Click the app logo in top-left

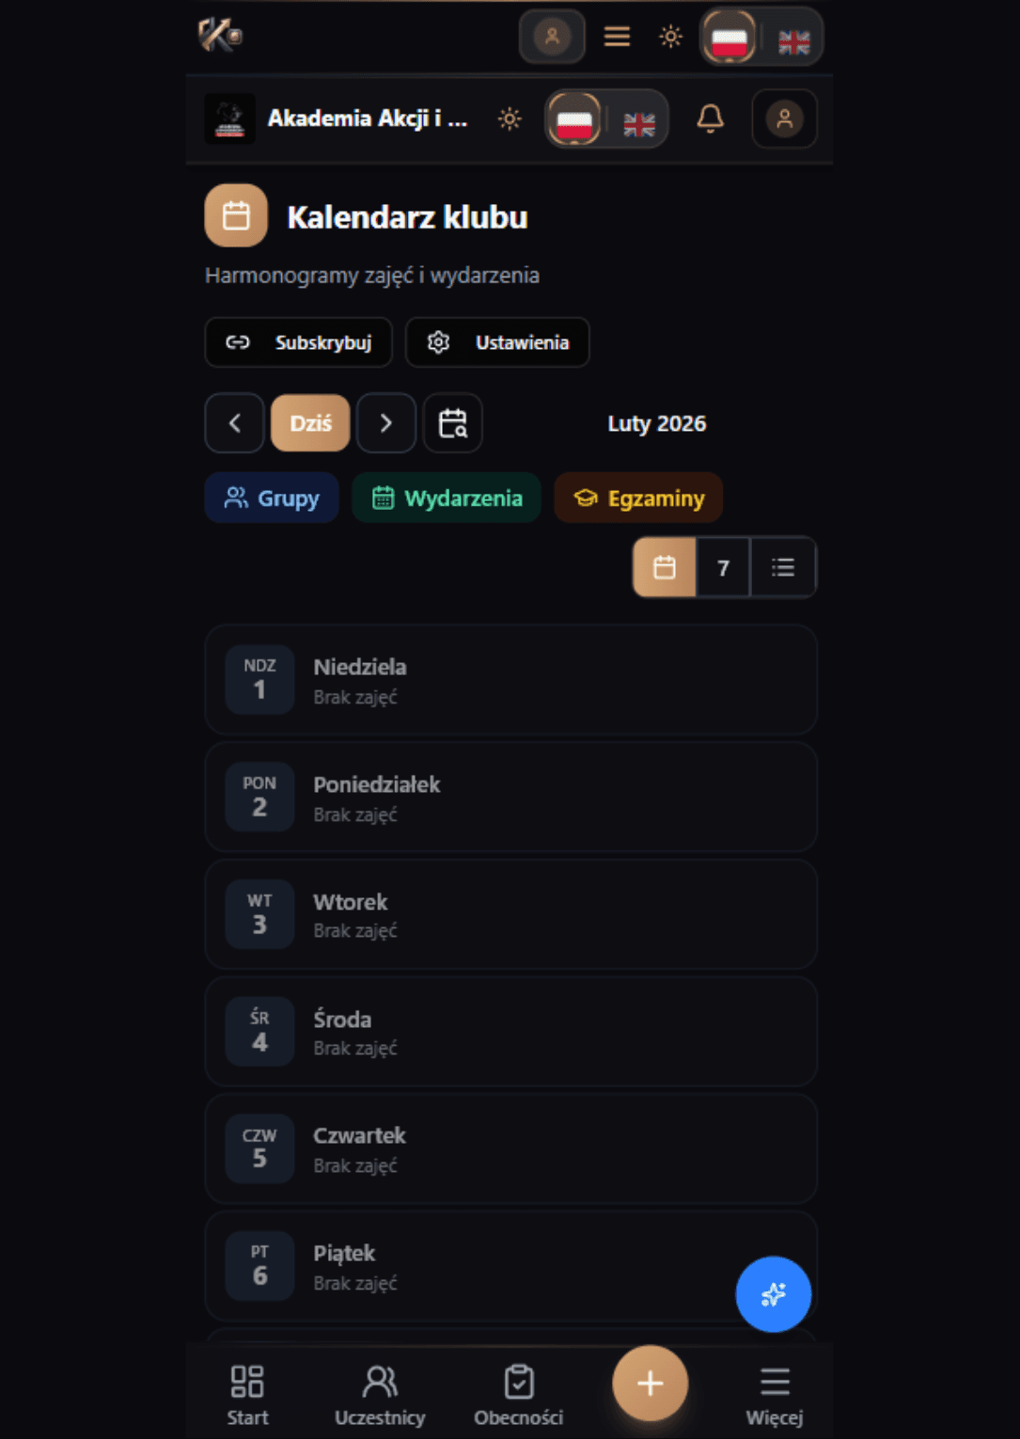pos(220,36)
